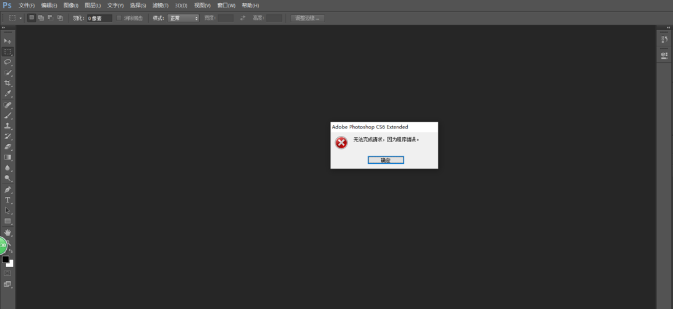Open the tool preset picker arrow
This screenshot has width=673, height=309.
20,19
